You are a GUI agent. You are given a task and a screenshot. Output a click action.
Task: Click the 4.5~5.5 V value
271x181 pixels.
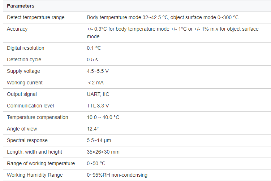[x=98, y=71]
